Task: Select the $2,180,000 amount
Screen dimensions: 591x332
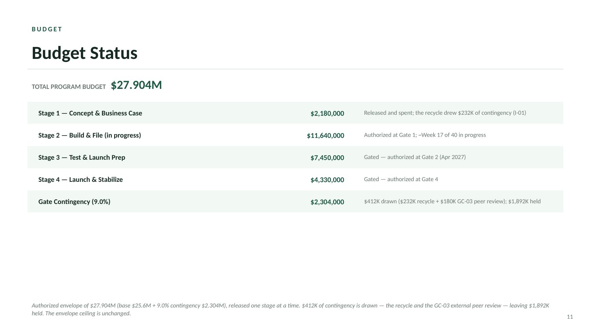Action: pyautogui.click(x=327, y=113)
